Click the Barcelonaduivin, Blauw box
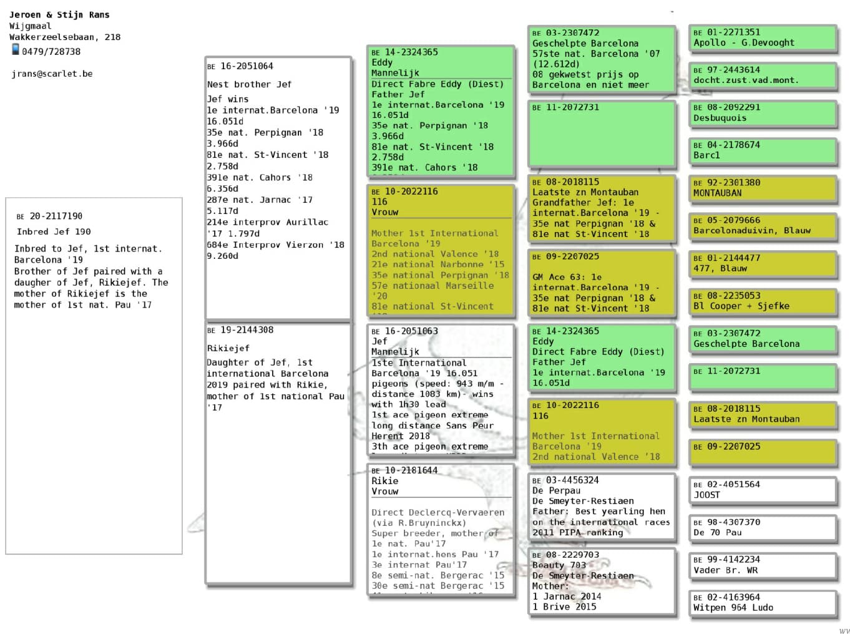Image resolution: width=850 pixels, height=637 pixels. tap(763, 226)
